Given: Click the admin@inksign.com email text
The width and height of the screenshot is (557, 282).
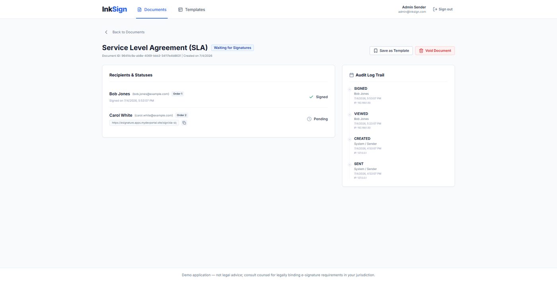Looking at the screenshot, I should [x=412, y=12].
